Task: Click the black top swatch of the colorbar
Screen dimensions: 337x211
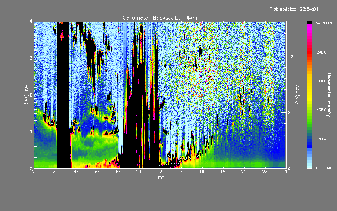Action: click(x=309, y=22)
